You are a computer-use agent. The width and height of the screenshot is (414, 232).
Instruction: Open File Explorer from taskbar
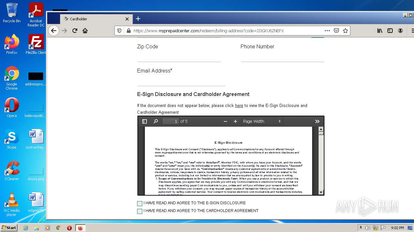click(x=37, y=228)
